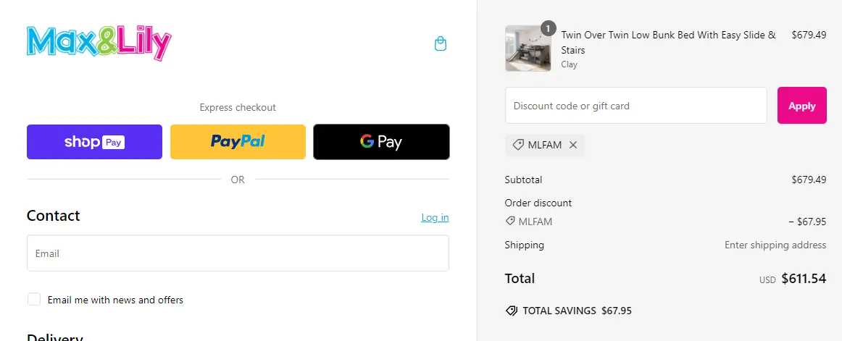Apply the discount code
842x341 pixels.
coord(801,106)
